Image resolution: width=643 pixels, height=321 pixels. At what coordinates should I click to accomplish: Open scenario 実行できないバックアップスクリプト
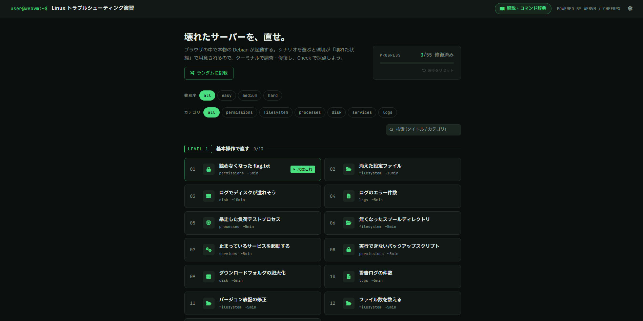pos(393,250)
